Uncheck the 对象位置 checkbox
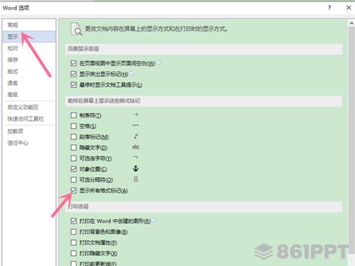The width and height of the screenshot is (355, 266). coord(73,169)
